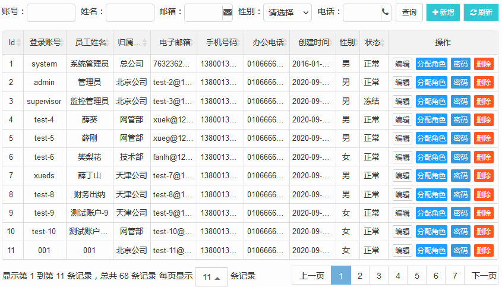Go to page 3

pos(379,276)
